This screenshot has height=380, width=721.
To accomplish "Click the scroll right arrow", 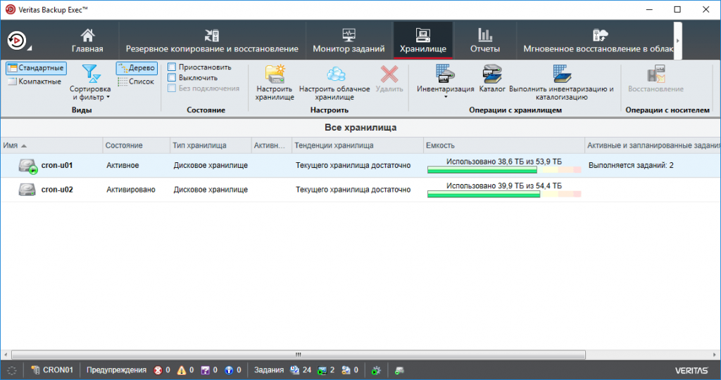I will [x=715, y=355].
